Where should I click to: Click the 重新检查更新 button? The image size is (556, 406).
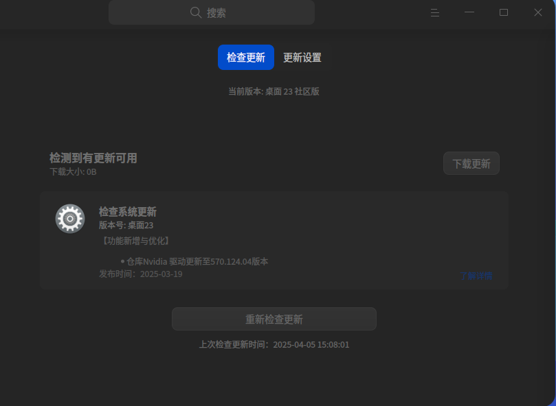274,319
